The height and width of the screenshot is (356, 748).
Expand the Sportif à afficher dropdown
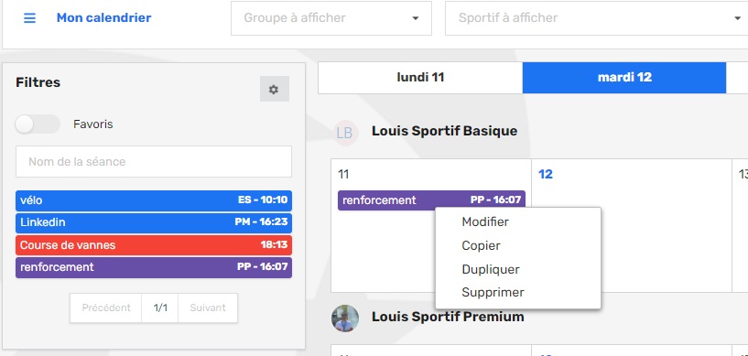tap(596, 18)
